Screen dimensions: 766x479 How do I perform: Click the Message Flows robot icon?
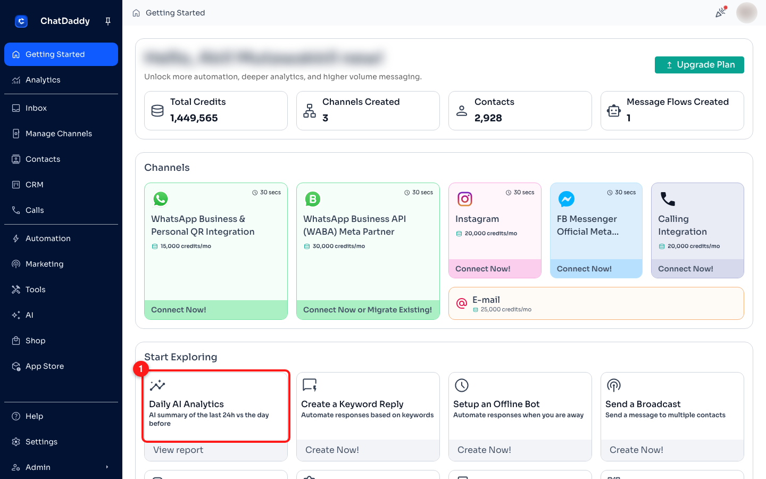(614, 111)
